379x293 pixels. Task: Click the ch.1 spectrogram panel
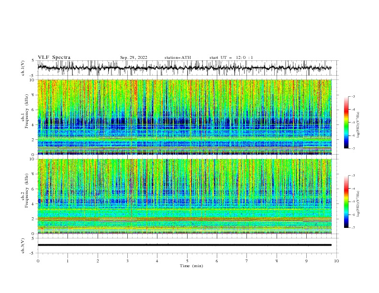(x=185, y=117)
